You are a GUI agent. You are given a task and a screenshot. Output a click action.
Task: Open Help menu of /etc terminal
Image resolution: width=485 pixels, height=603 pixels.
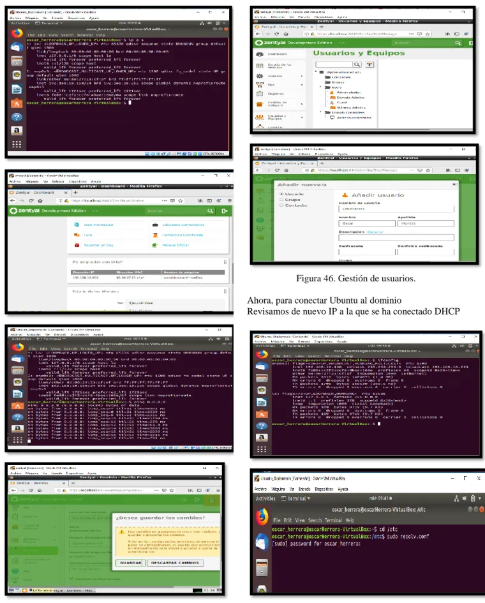(350, 520)
